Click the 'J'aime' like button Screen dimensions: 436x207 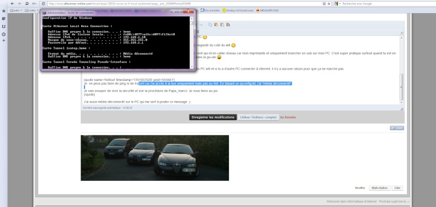[397, 128]
